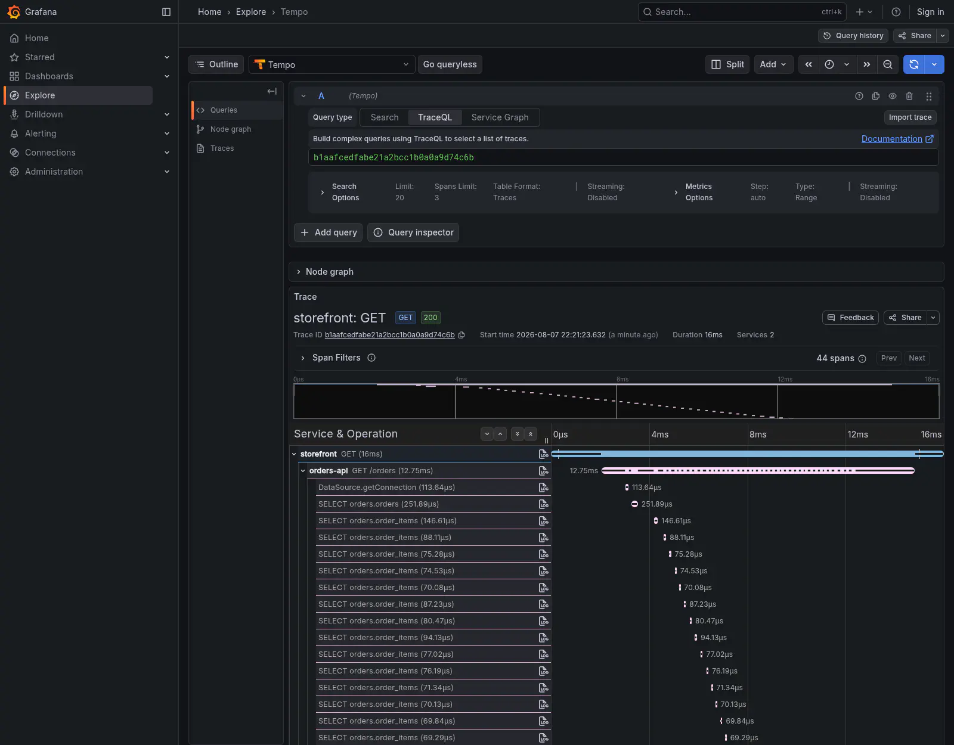
Task: Expand the Dashboards sidebar chevron
Action: [167, 76]
